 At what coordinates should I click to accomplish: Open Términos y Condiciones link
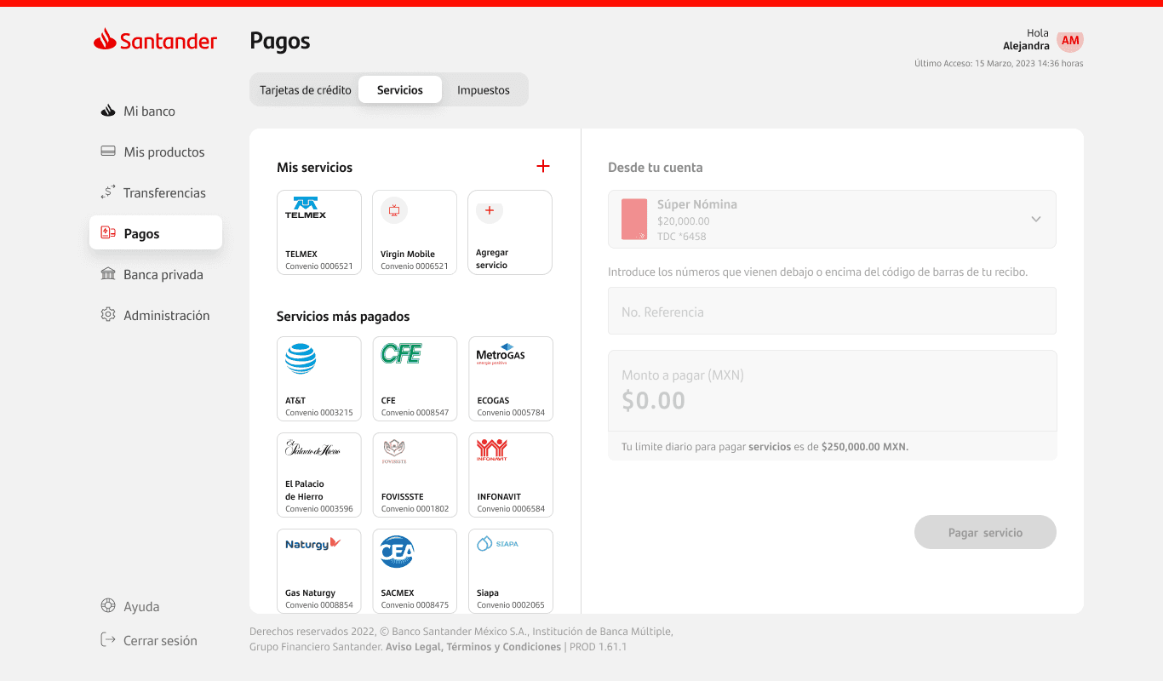504,647
